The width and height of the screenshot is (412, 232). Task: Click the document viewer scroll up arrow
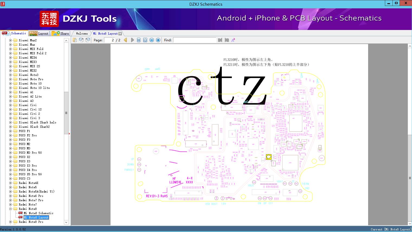tap(410, 46)
